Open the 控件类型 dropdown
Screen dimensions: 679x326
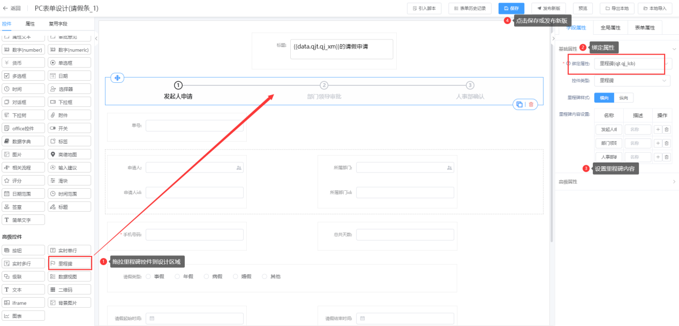(x=632, y=81)
